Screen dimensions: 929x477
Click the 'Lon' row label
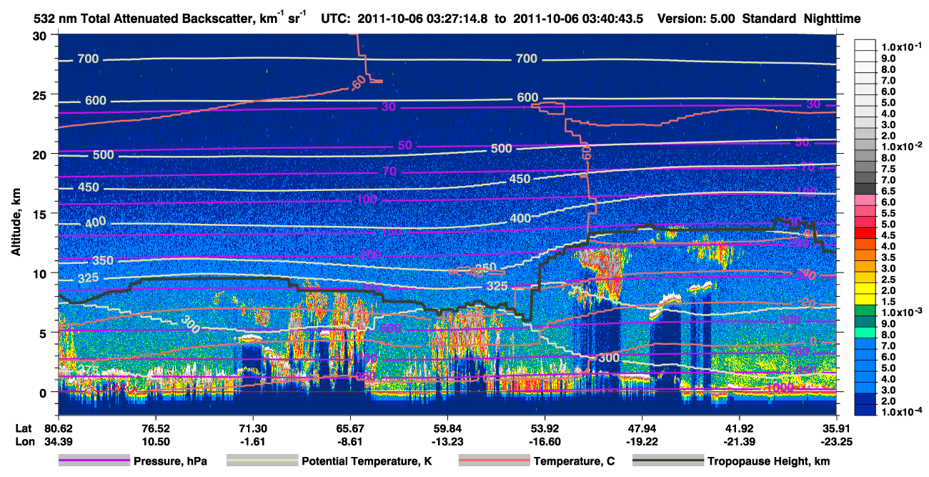(24, 441)
